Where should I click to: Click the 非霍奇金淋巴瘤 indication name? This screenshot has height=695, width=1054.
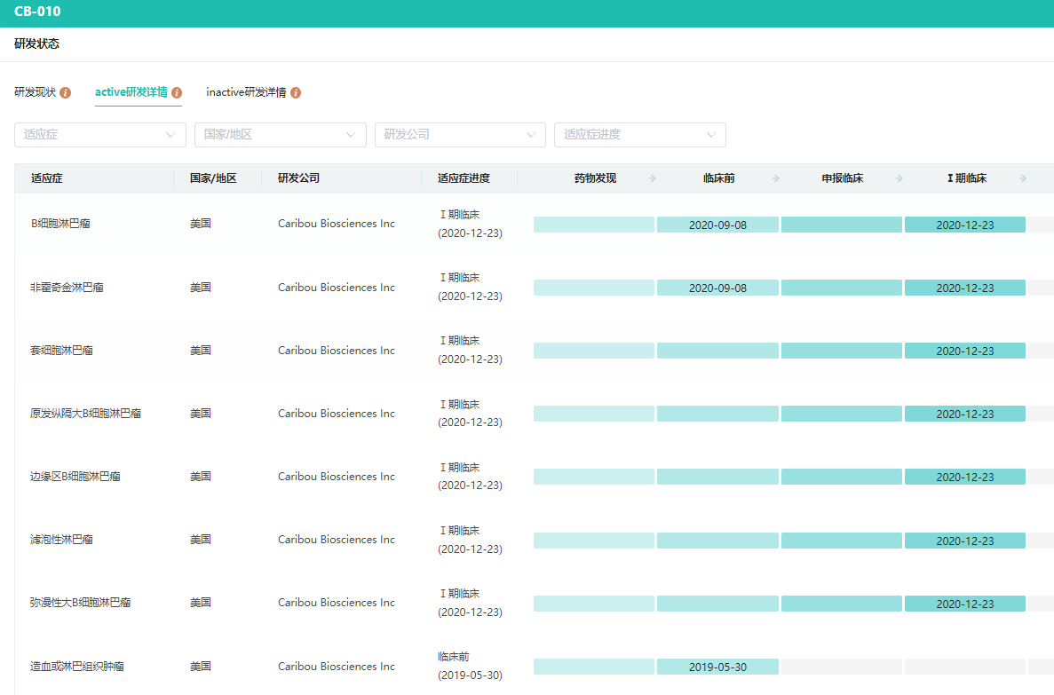pyautogui.click(x=67, y=288)
